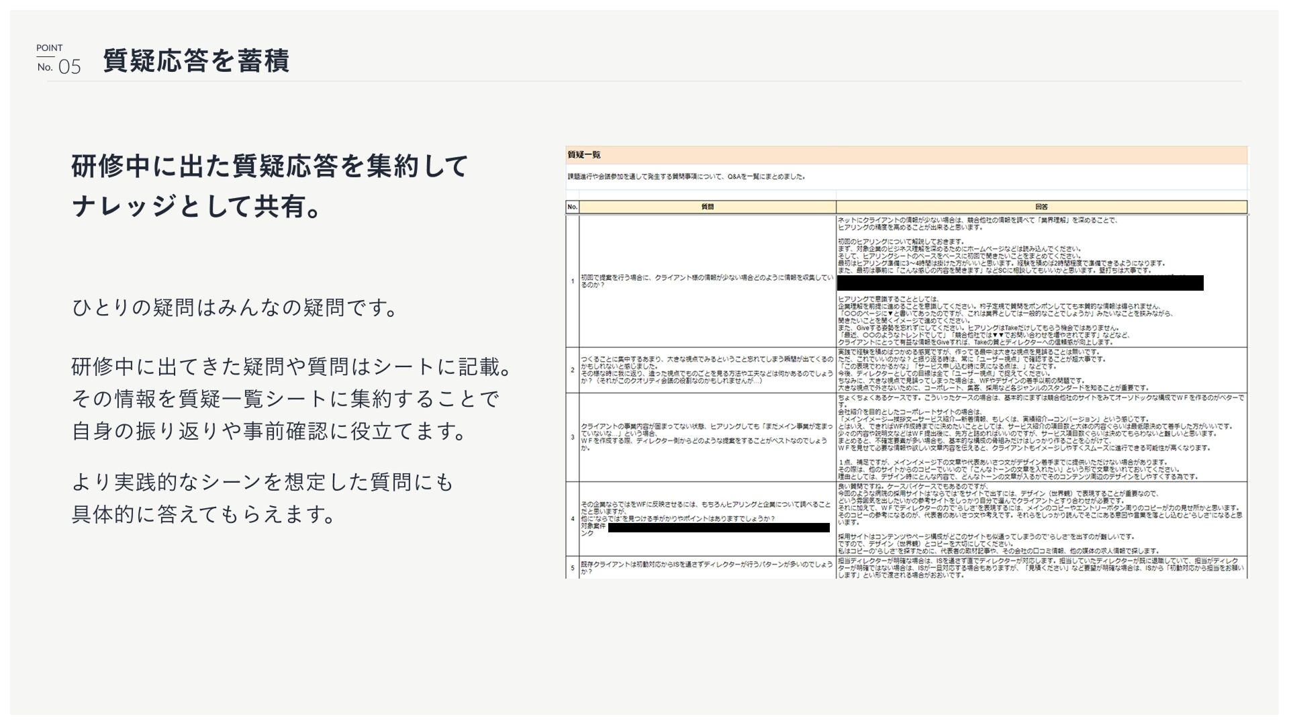Click row 5 answer cell text
Viewport: 1289px width, 725px height.
pyautogui.click(x=1041, y=567)
